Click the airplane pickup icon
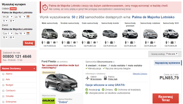183x104 pixels. pos(87,78)
